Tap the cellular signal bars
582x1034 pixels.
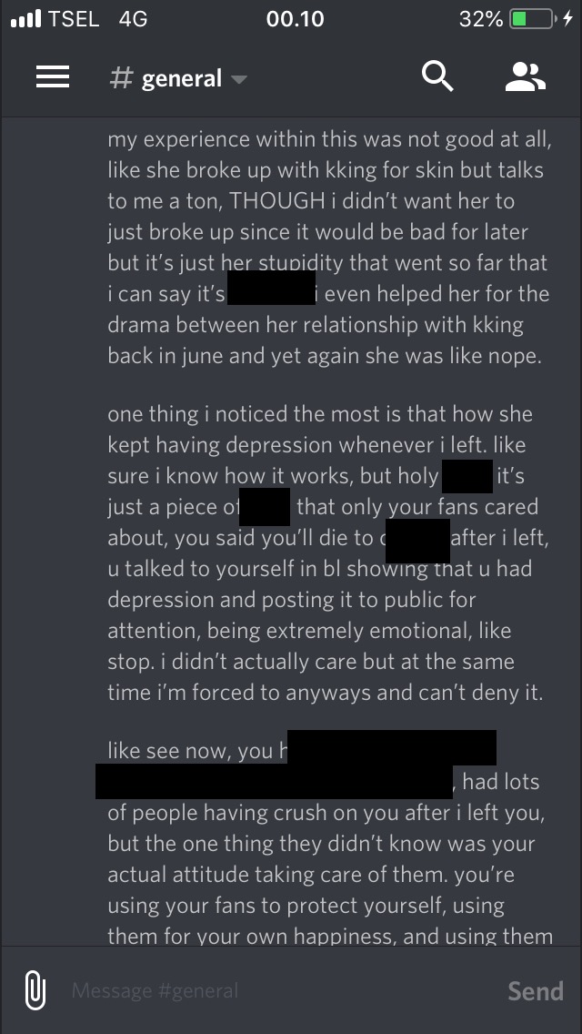pos(25,18)
